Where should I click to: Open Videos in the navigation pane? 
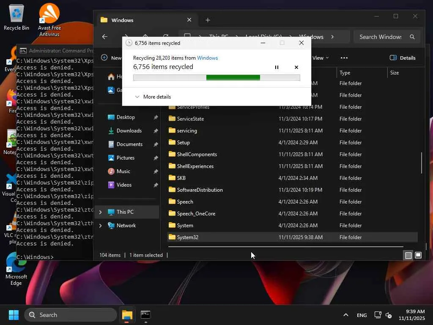124,185
